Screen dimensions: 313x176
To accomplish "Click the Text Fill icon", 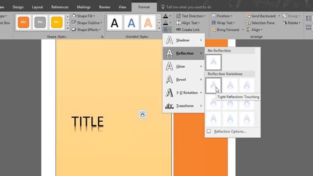I will (x=165, y=16).
